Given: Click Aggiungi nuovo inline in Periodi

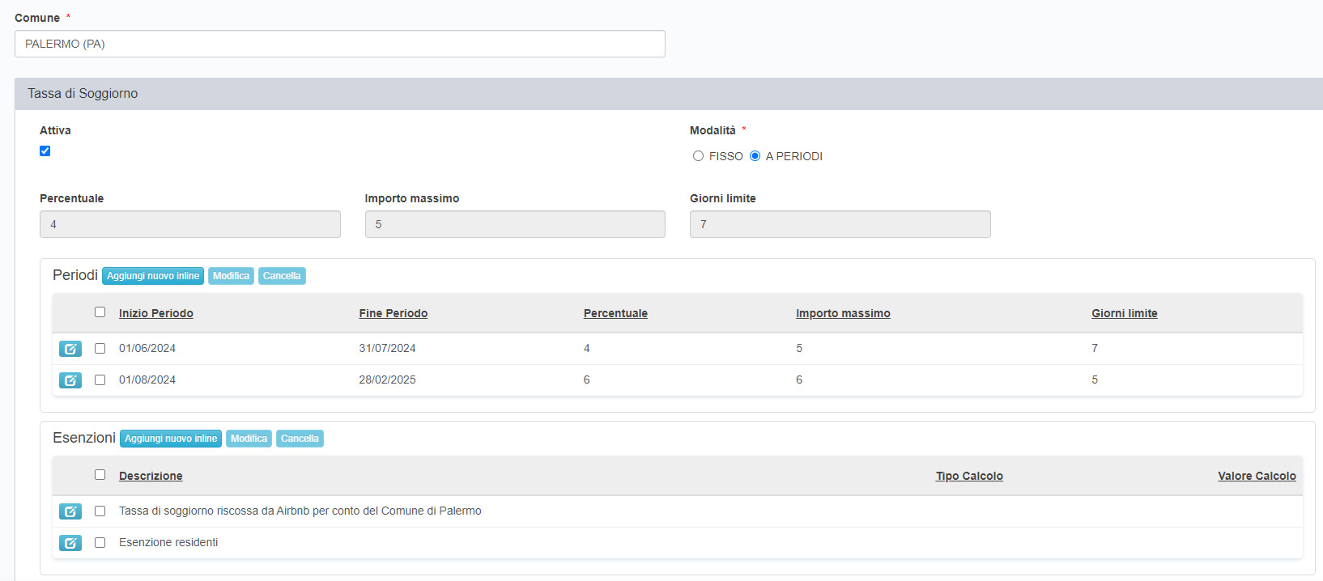Looking at the screenshot, I should [153, 276].
